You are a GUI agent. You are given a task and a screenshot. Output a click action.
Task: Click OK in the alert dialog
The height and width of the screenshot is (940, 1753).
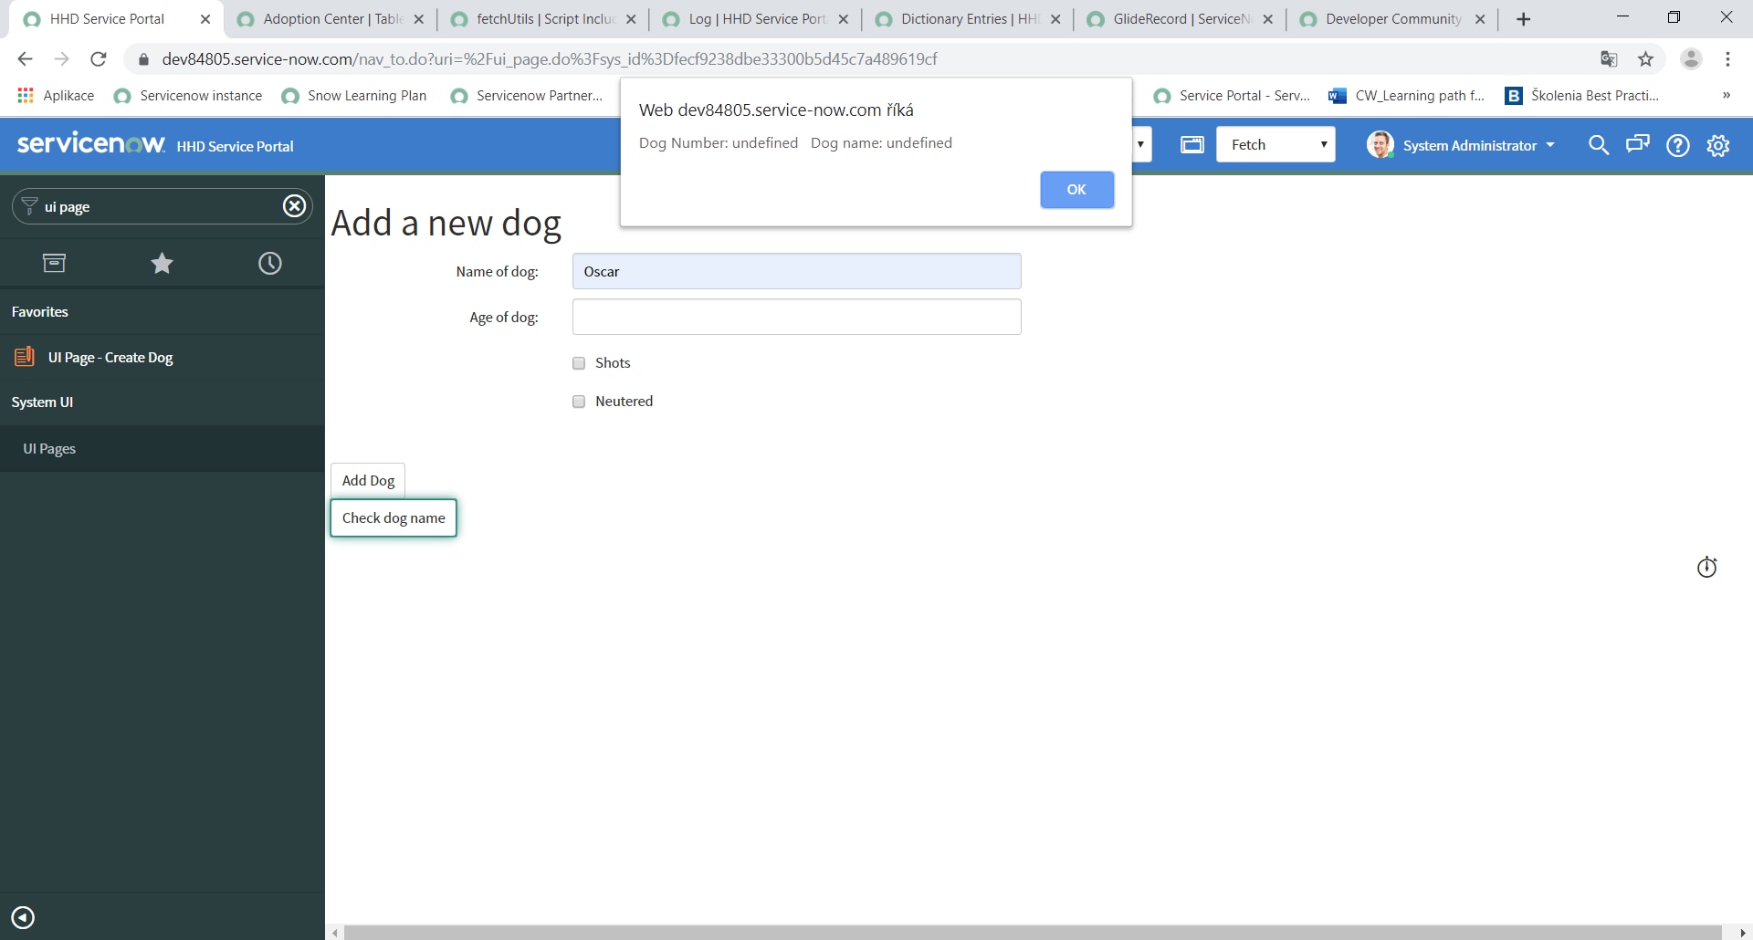coord(1076,190)
